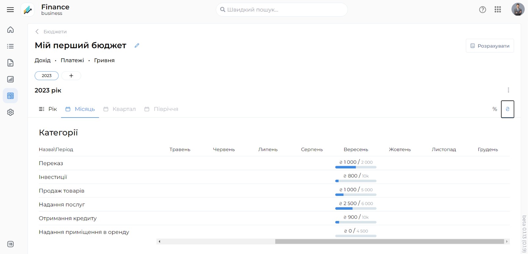Open the hamburger navigation menu
This screenshot has height=254, width=528.
click(10, 10)
